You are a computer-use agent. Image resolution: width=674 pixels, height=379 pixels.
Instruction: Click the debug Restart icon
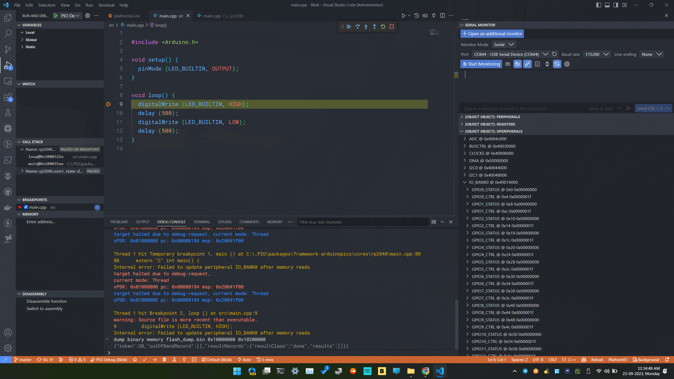[383, 27]
